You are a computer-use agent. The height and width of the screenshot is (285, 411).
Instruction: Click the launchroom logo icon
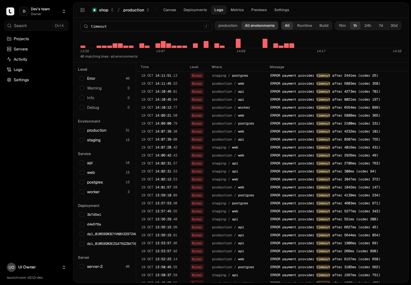pos(10,11)
